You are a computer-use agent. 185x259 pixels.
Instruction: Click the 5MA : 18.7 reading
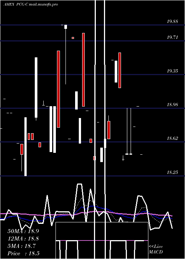[21, 246]
